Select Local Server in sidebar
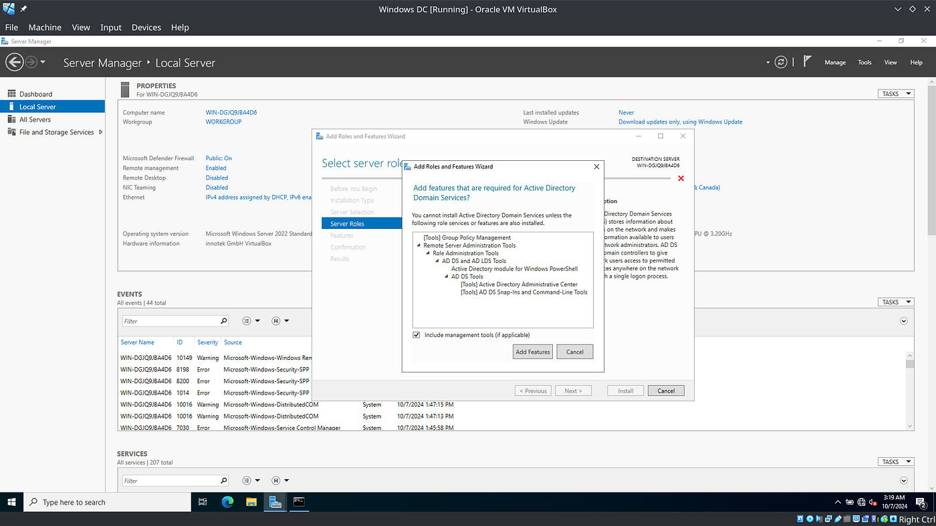936x526 pixels. tap(52, 107)
